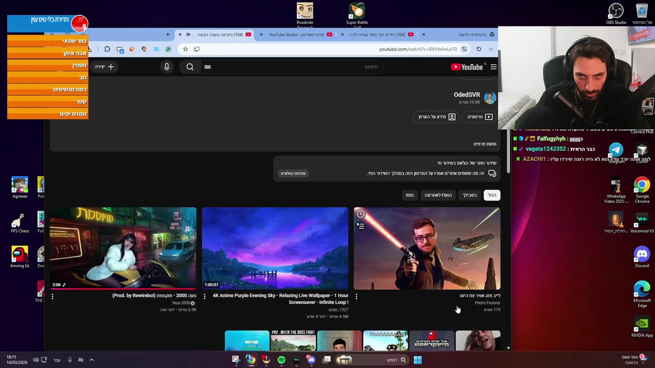The width and height of the screenshot is (655, 368).
Task: Open Noa 2000 מוקסמת video thumbnail
Action: tap(123, 248)
